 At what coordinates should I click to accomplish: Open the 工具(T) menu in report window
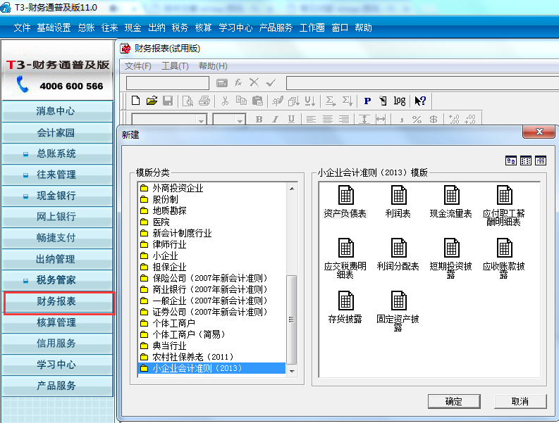[x=175, y=66]
